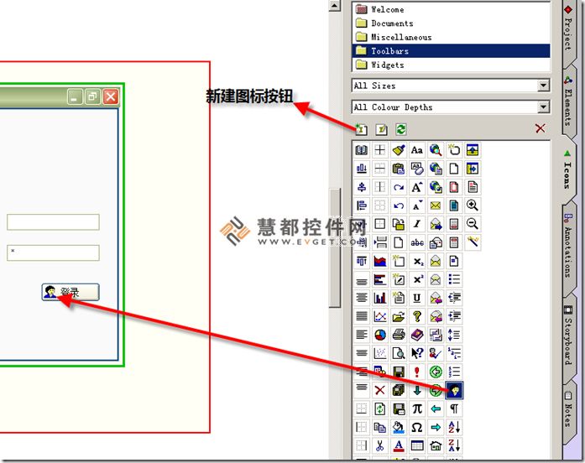
Task: Select the Widgets folder
Action: coord(387,65)
